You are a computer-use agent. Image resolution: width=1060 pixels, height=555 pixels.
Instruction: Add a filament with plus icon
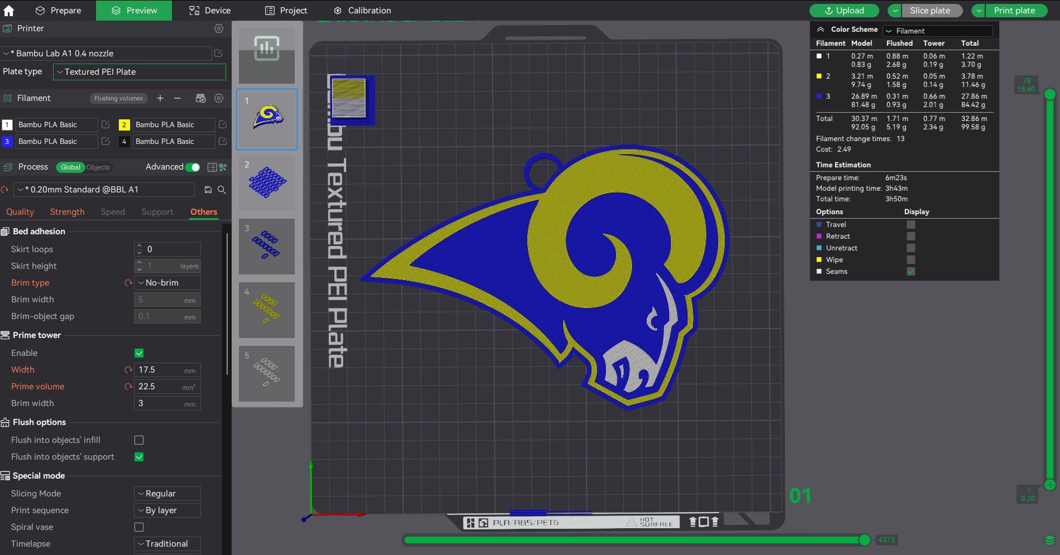click(160, 98)
